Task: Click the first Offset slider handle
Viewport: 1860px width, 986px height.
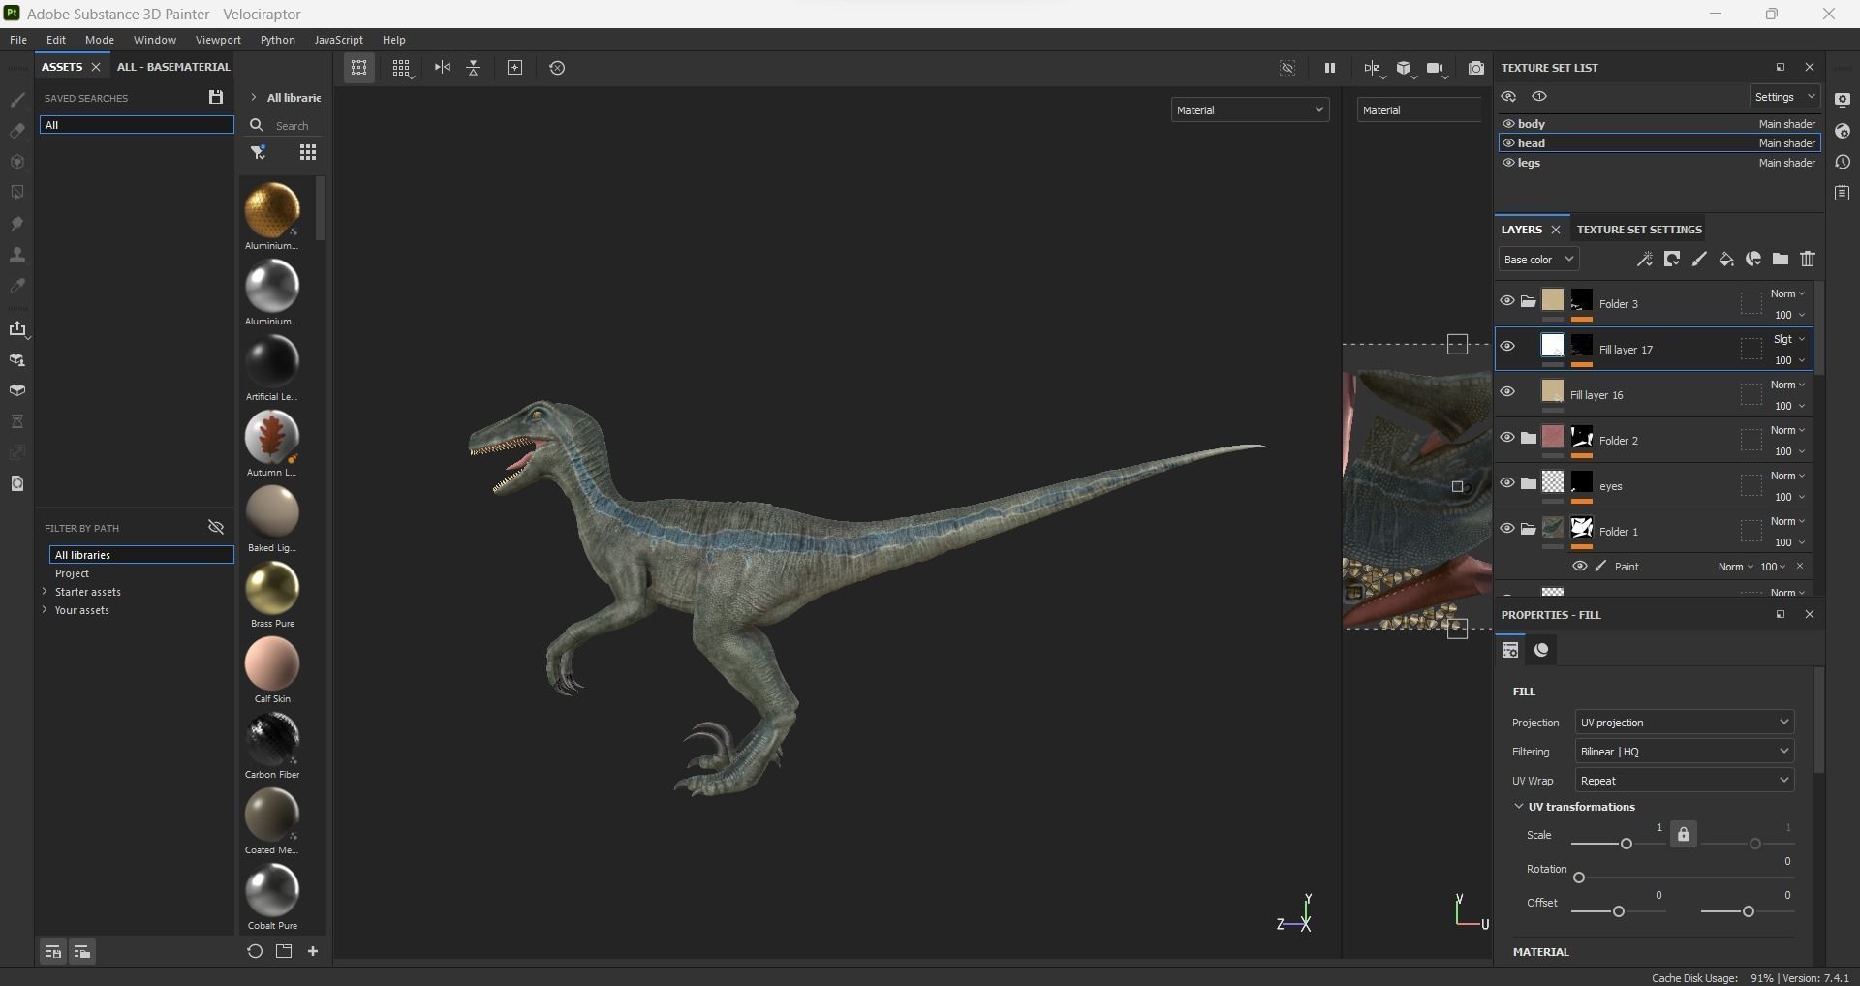Action: [x=1618, y=911]
